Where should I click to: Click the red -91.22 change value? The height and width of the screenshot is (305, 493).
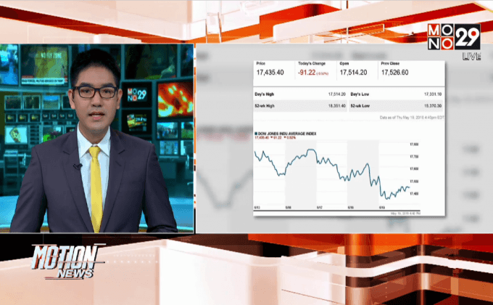pos(307,73)
